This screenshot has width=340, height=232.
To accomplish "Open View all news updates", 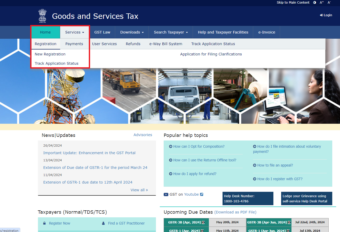I will pos(139,190).
